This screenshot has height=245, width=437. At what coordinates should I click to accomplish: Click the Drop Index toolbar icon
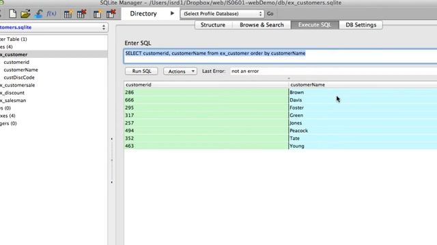tap(111, 14)
